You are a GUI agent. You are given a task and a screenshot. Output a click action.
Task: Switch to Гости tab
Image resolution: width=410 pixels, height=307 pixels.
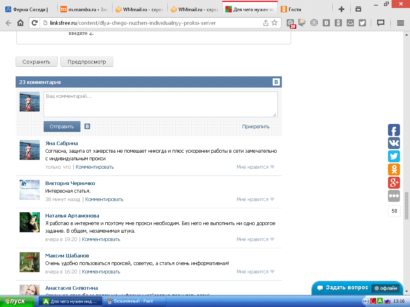coord(305,10)
